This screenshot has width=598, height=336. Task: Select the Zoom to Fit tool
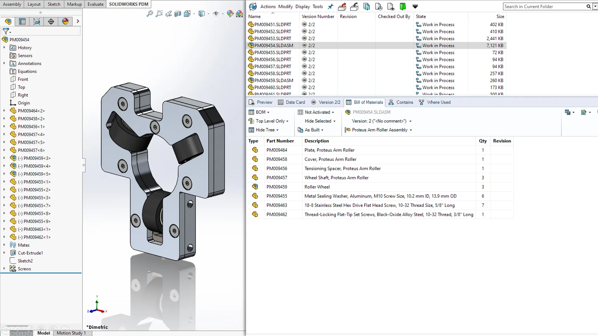149,14
